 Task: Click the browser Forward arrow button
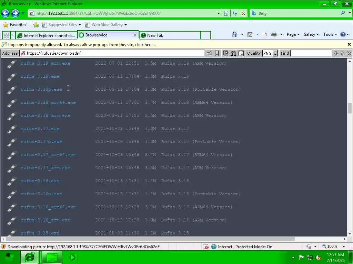[15, 13]
